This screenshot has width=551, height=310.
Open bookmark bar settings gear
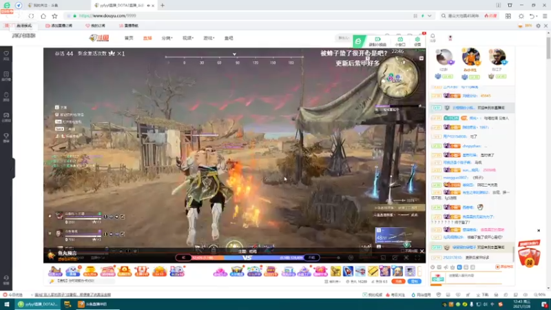tap(538, 25)
